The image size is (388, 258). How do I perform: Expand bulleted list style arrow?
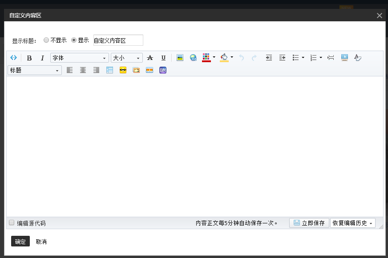(303, 58)
